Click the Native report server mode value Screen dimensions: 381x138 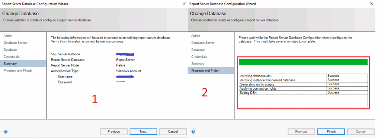[121, 65]
